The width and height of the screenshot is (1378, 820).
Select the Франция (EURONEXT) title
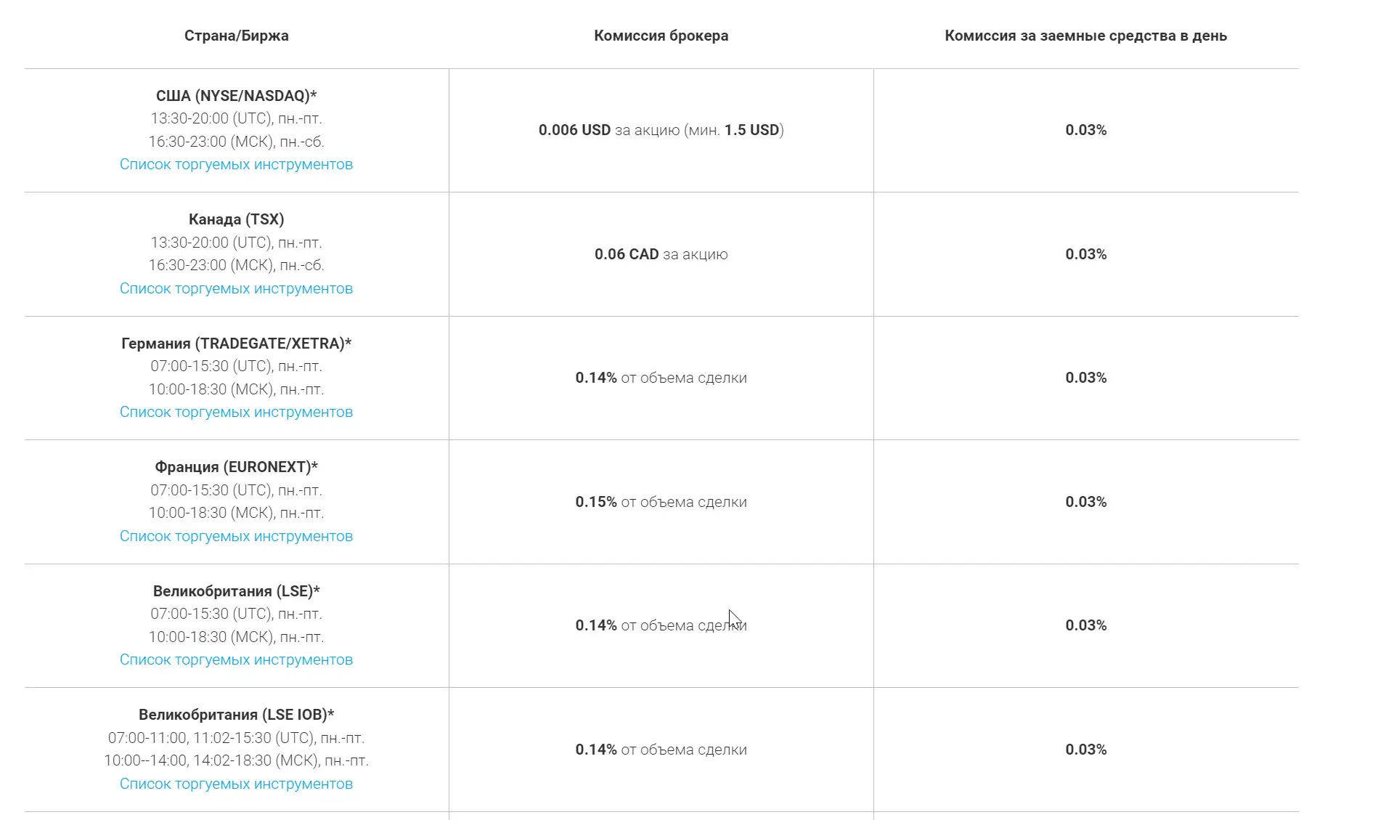(236, 467)
